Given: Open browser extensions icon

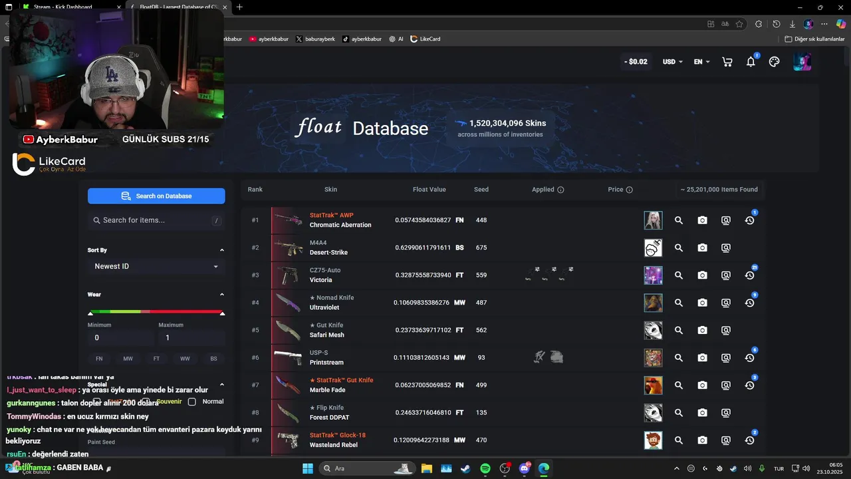Looking at the screenshot, I should (x=759, y=24).
